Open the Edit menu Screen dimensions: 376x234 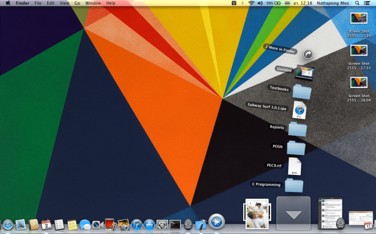(50, 3)
